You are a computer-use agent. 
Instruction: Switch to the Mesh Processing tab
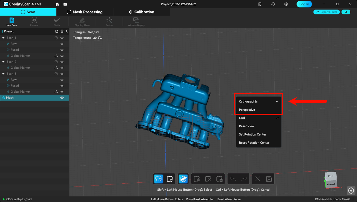point(85,12)
